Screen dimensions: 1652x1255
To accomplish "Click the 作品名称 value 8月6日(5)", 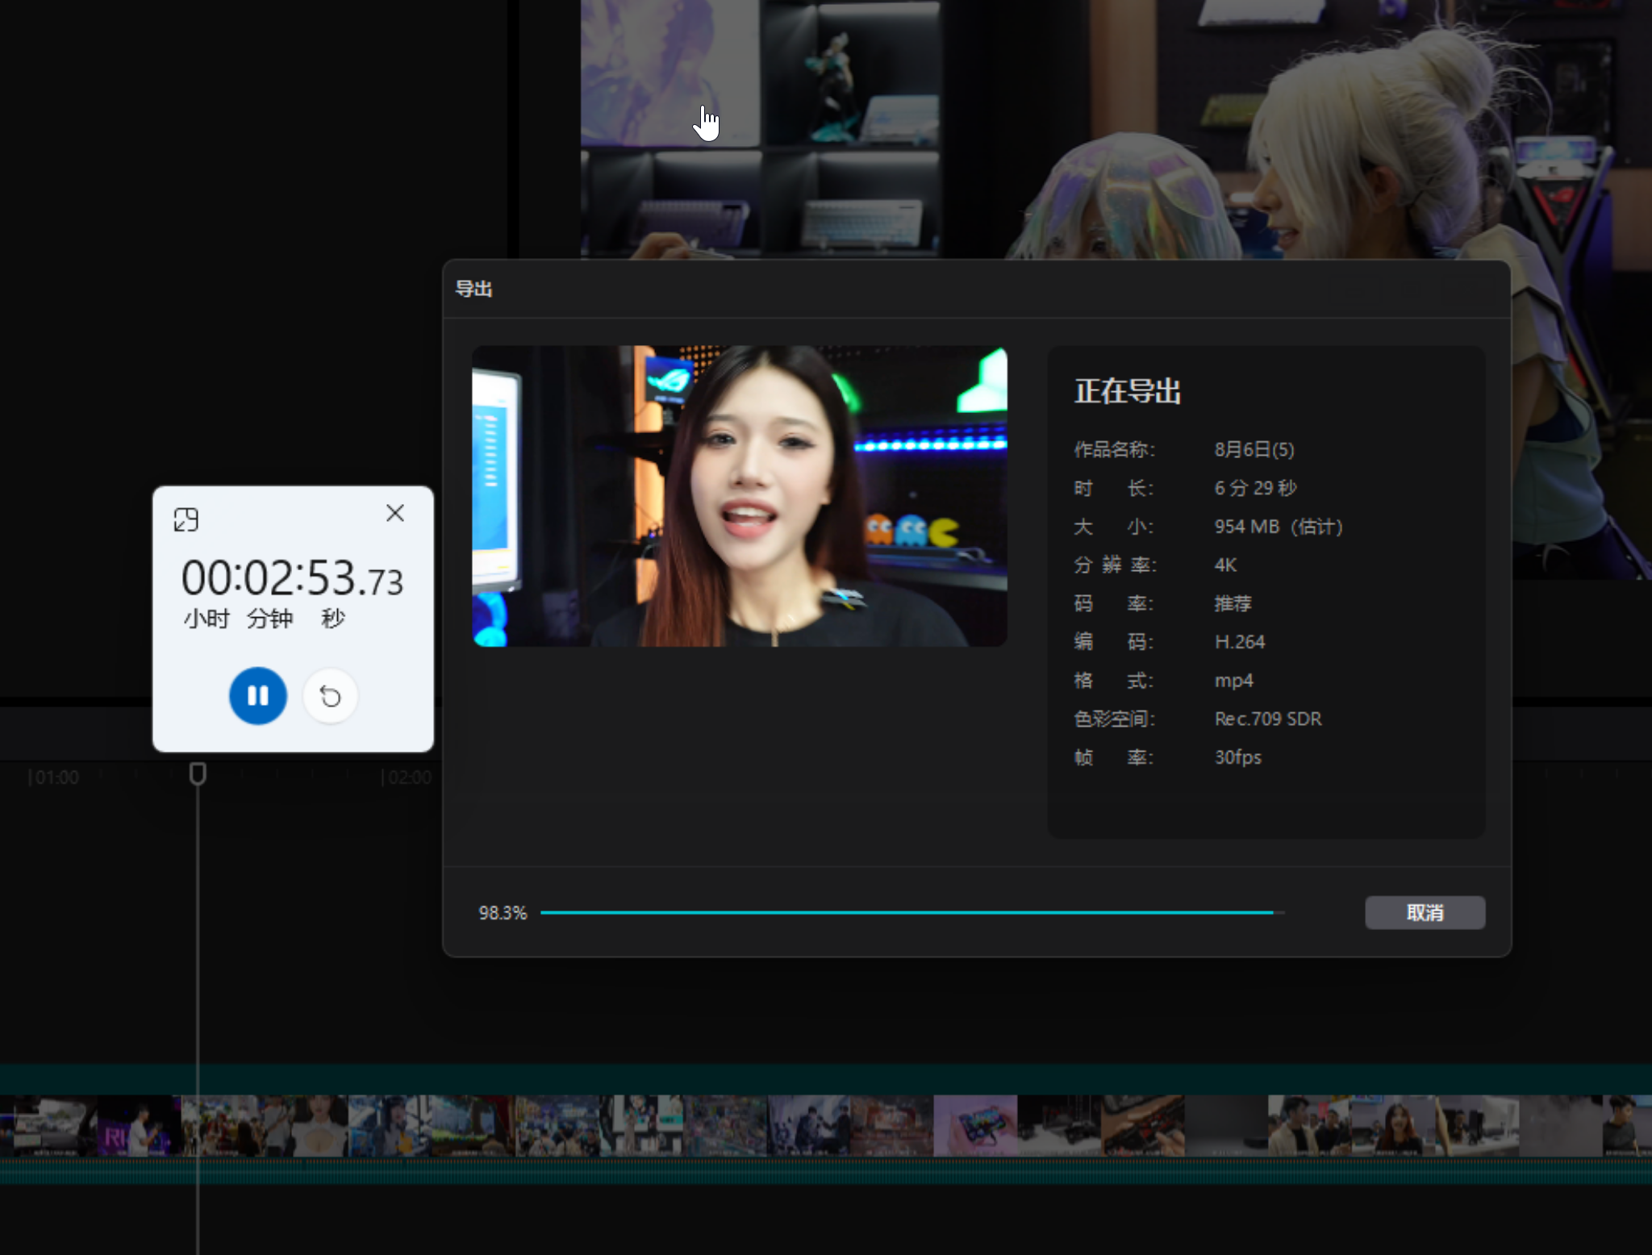I will (x=1254, y=449).
